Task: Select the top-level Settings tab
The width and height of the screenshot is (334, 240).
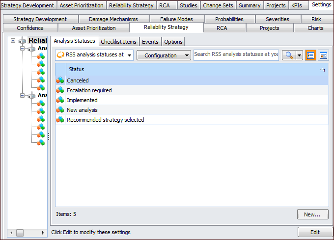Action: [x=321, y=5]
